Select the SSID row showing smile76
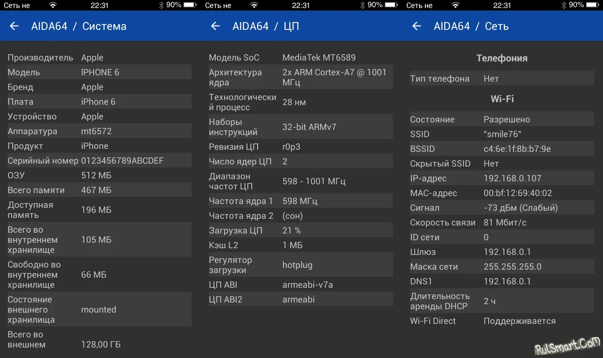The image size is (603, 358). [502, 134]
